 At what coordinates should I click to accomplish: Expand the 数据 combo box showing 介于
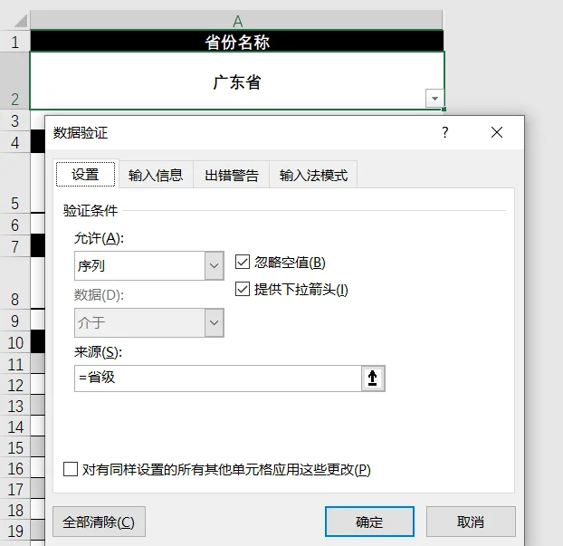click(x=149, y=322)
